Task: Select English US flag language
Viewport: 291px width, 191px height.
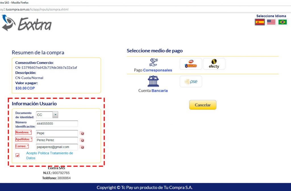Action: (271, 22)
